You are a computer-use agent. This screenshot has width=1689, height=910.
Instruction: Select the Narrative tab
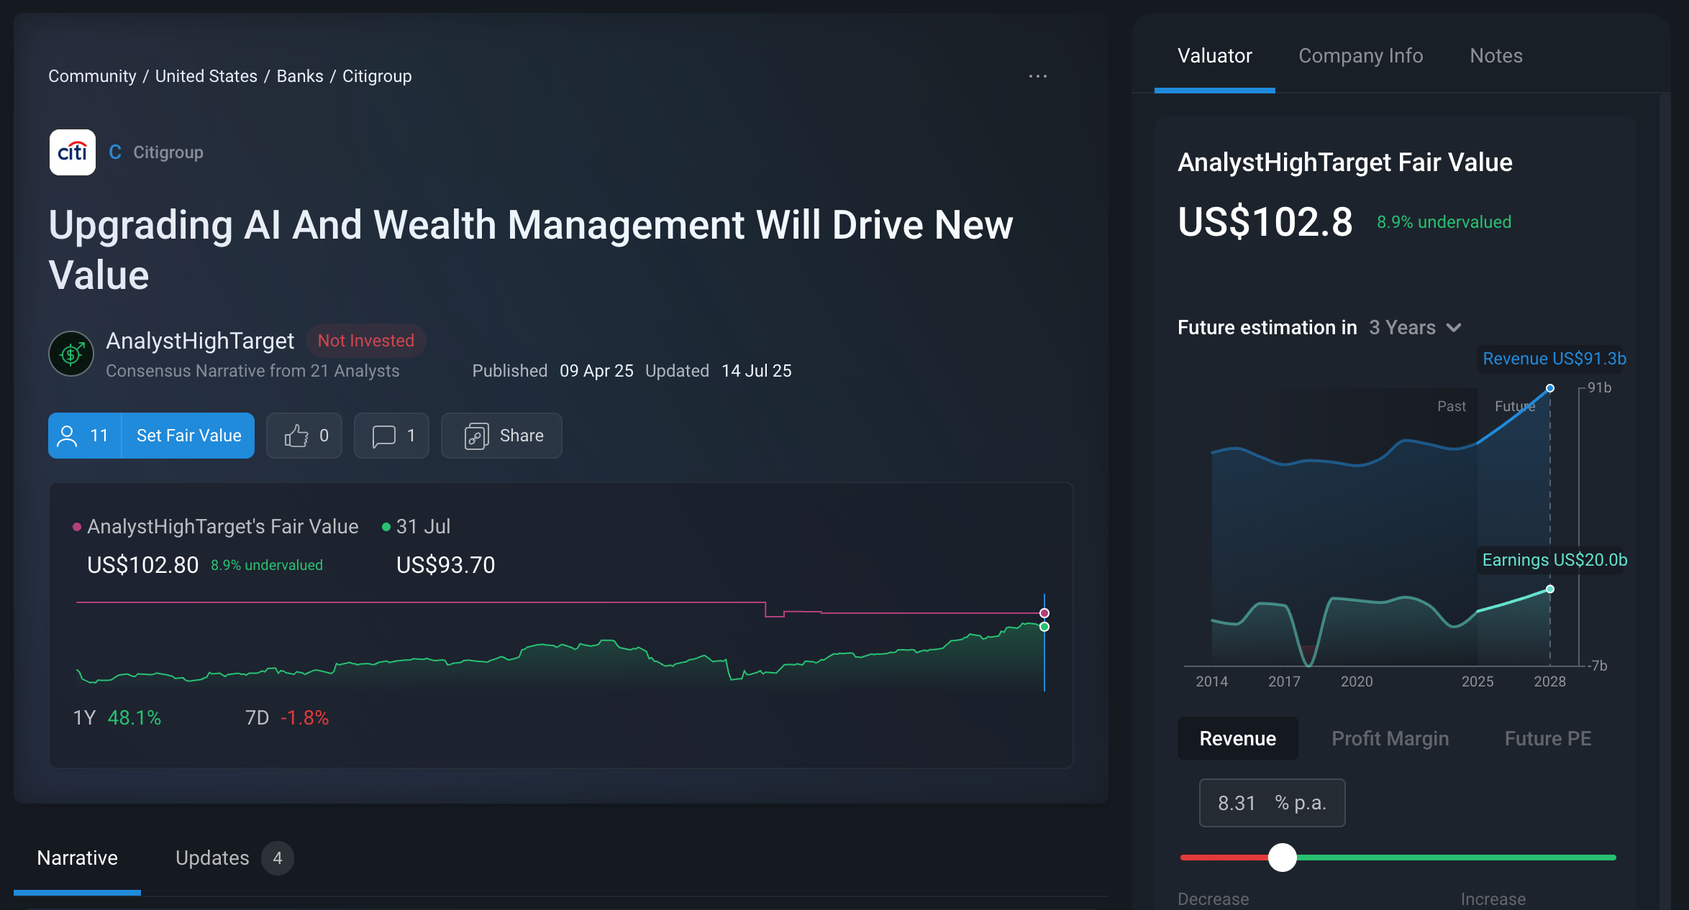(77, 858)
